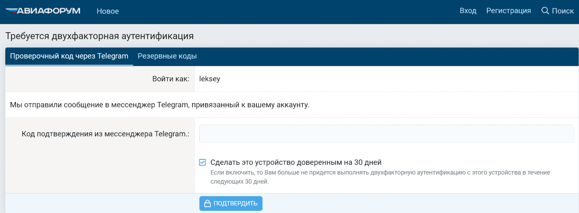The image size is (579, 213).
Task: Select the Проверочный код через Telegram tab
Action: click(x=69, y=56)
